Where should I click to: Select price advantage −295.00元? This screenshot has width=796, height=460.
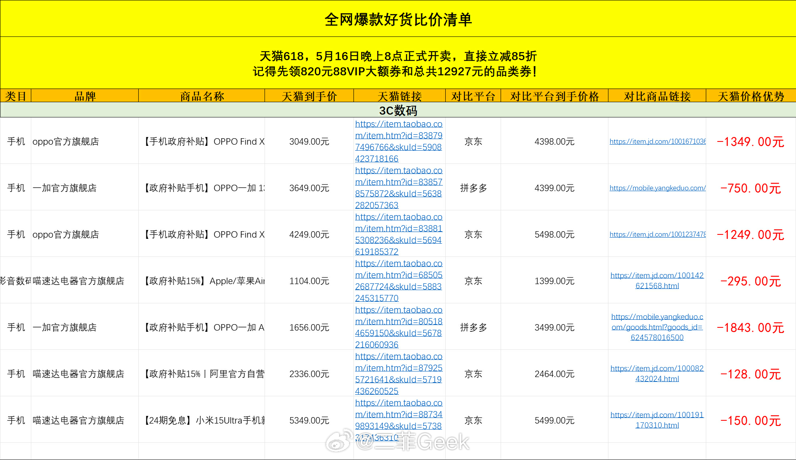point(751,281)
